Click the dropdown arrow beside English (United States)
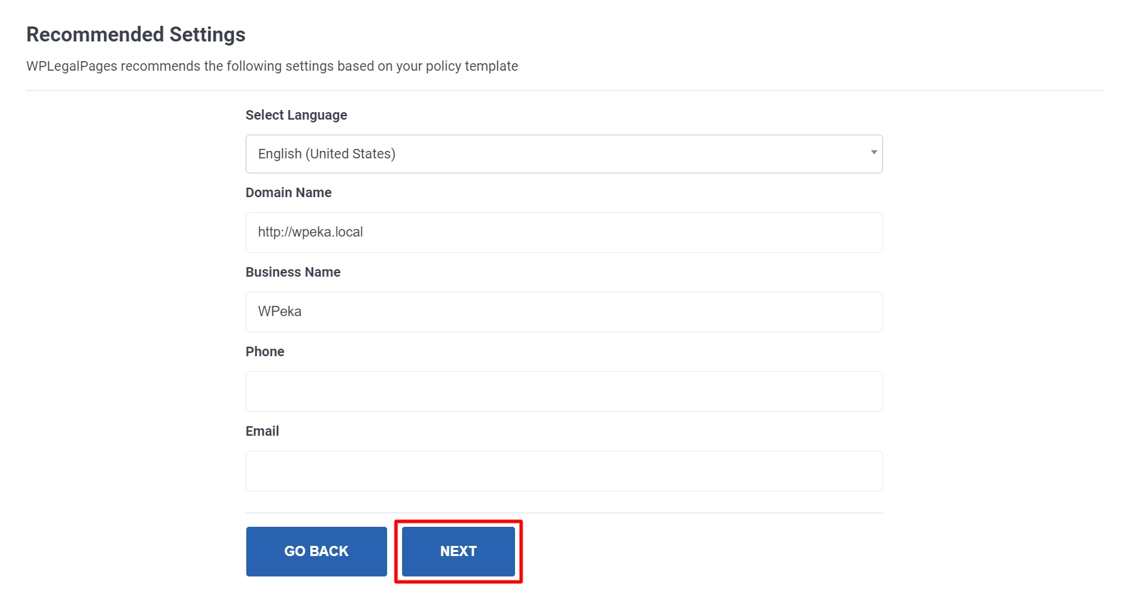Image resolution: width=1128 pixels, height=605 pixels. coord(873,154)
